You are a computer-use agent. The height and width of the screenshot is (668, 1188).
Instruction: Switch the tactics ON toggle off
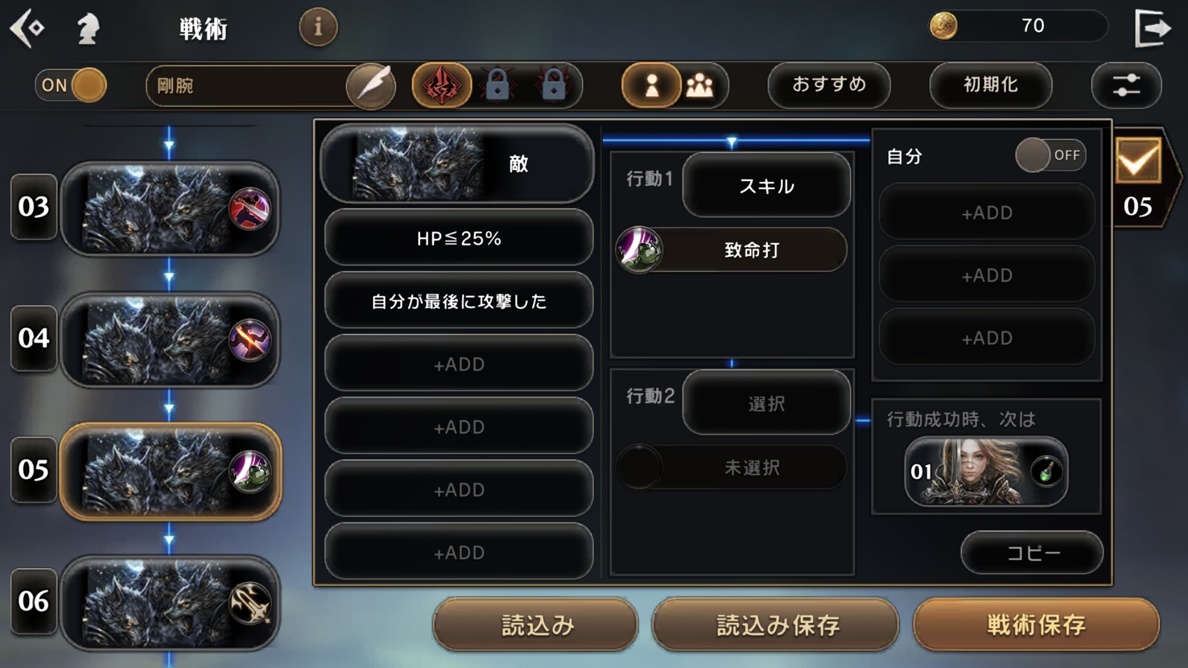click(x=71, y=85)
